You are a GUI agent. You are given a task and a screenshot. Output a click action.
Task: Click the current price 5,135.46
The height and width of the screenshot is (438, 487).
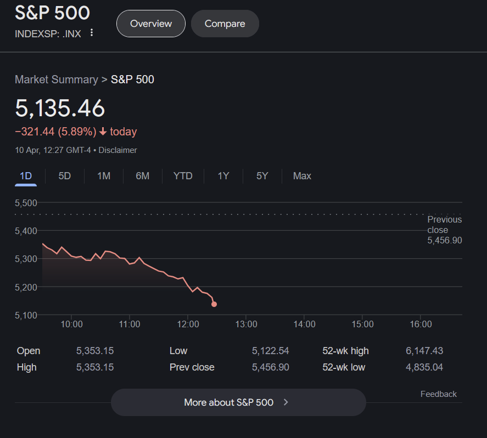pyautogui.click(x=60, y=108)
